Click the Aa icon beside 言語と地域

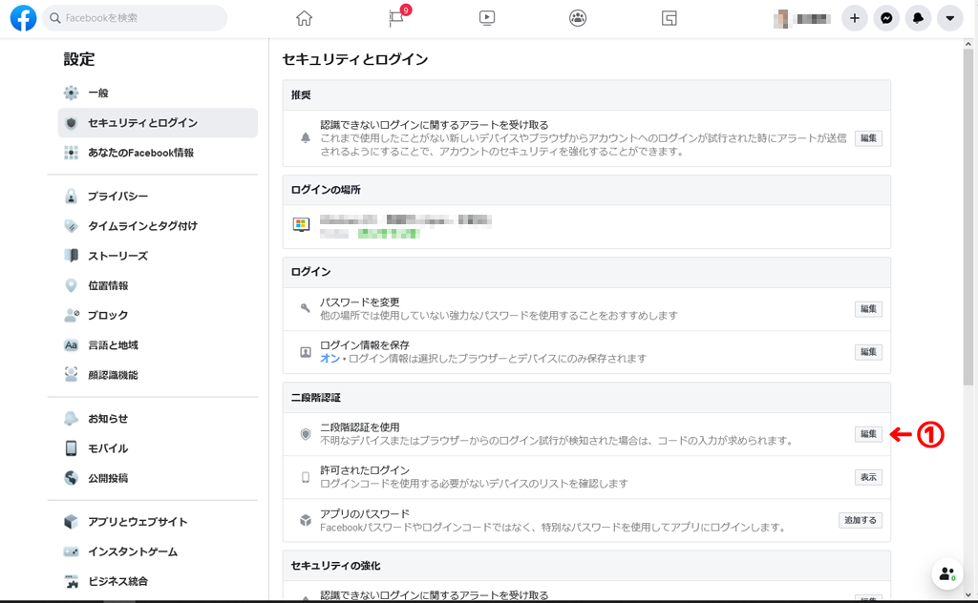(x=71, y=345)
